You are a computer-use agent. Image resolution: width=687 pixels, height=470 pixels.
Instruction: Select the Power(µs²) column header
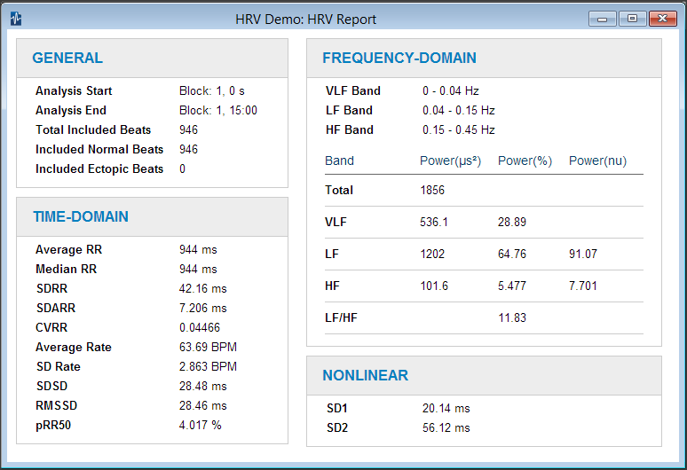coord(450,161)
